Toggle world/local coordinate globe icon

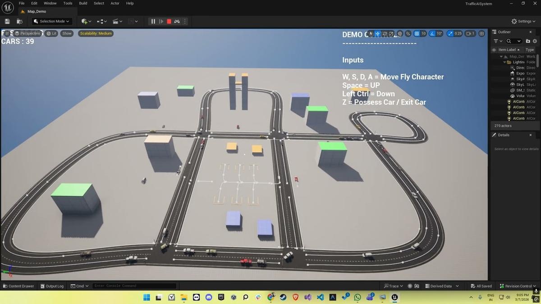pos(400,33)
